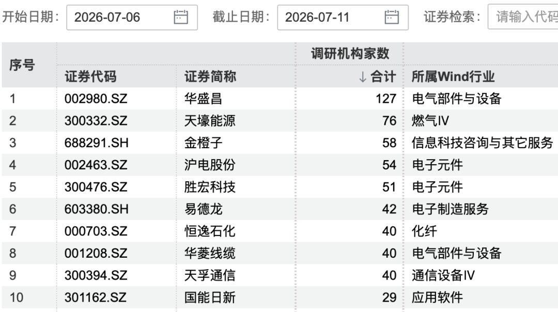Screen dimensions: 558x312
Task: Click 胜宏科技's industry cell 电子元件
Action: (x=437, y=187)
